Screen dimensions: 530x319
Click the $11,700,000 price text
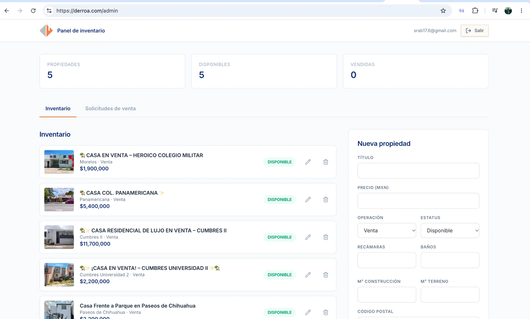(x=95, y=244)
